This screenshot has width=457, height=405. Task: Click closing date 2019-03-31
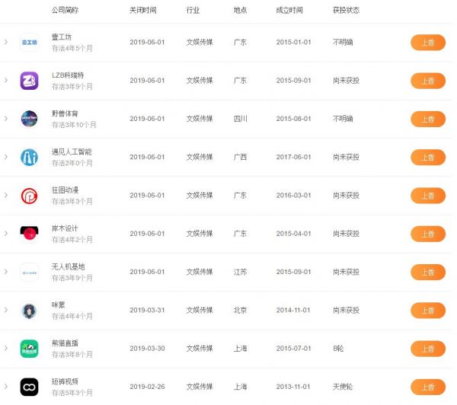(147, 310)
